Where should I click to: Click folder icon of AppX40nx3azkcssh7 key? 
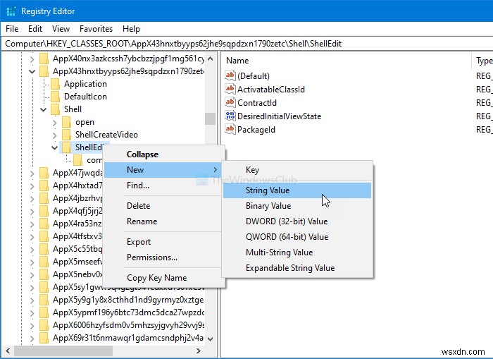(x=44, y=59)
